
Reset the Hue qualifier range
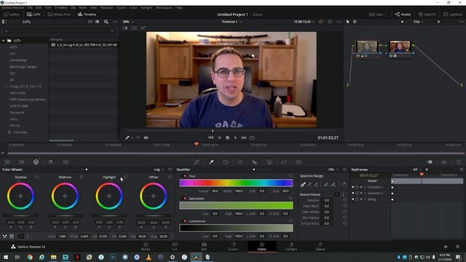pos(291,176)
